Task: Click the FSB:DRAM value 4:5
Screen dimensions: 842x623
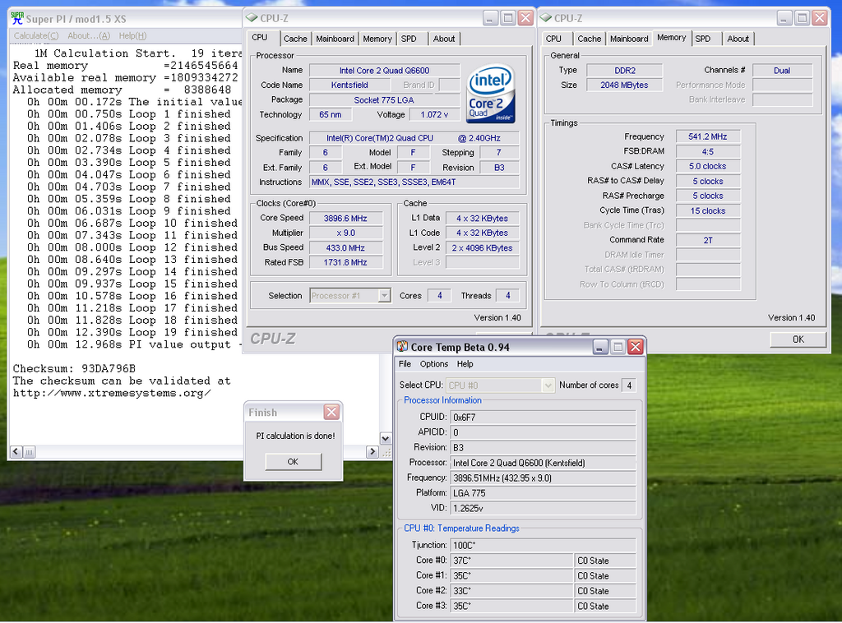Action: tap(708, 151)
